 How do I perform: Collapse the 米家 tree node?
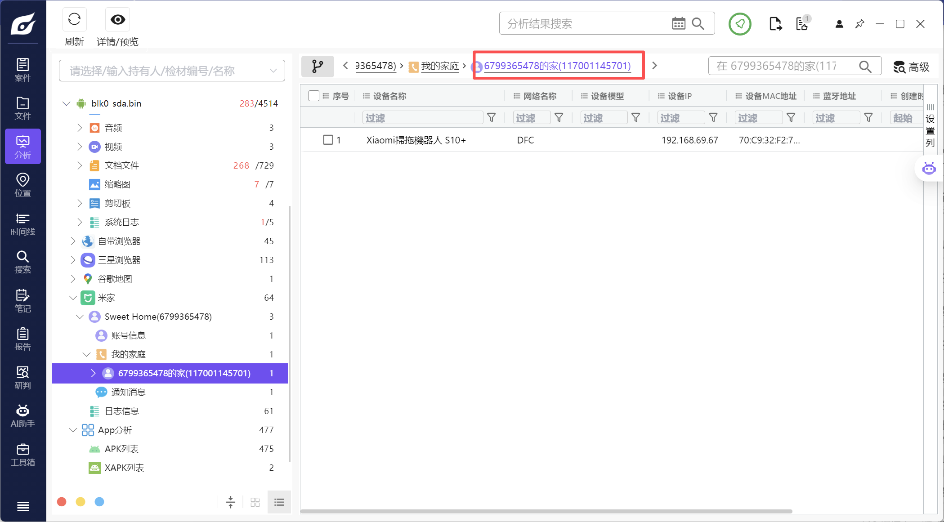(x=73, y=298)
